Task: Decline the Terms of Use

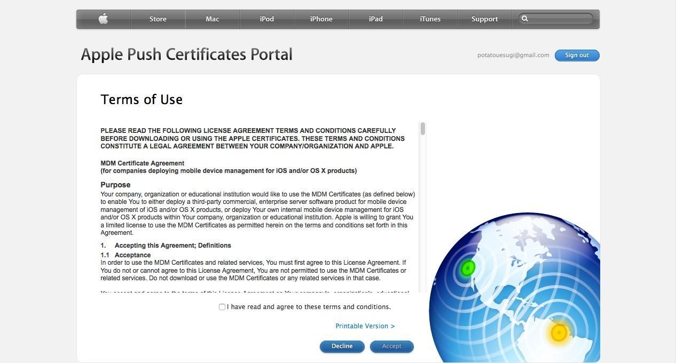Action: point(342,346)
